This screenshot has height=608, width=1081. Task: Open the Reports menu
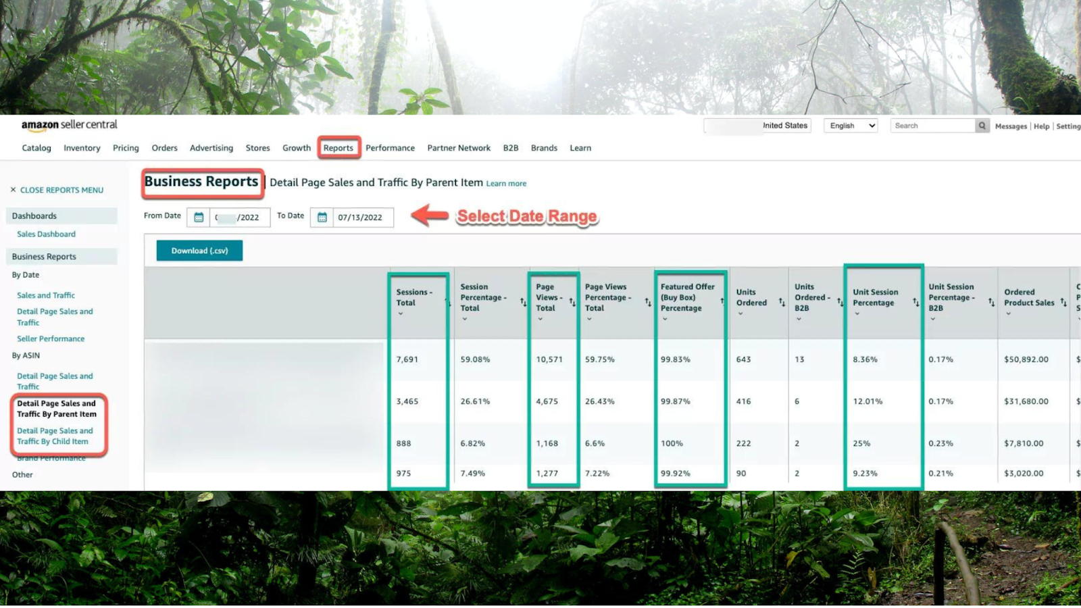pyautogui.click(x=338, y=148)
